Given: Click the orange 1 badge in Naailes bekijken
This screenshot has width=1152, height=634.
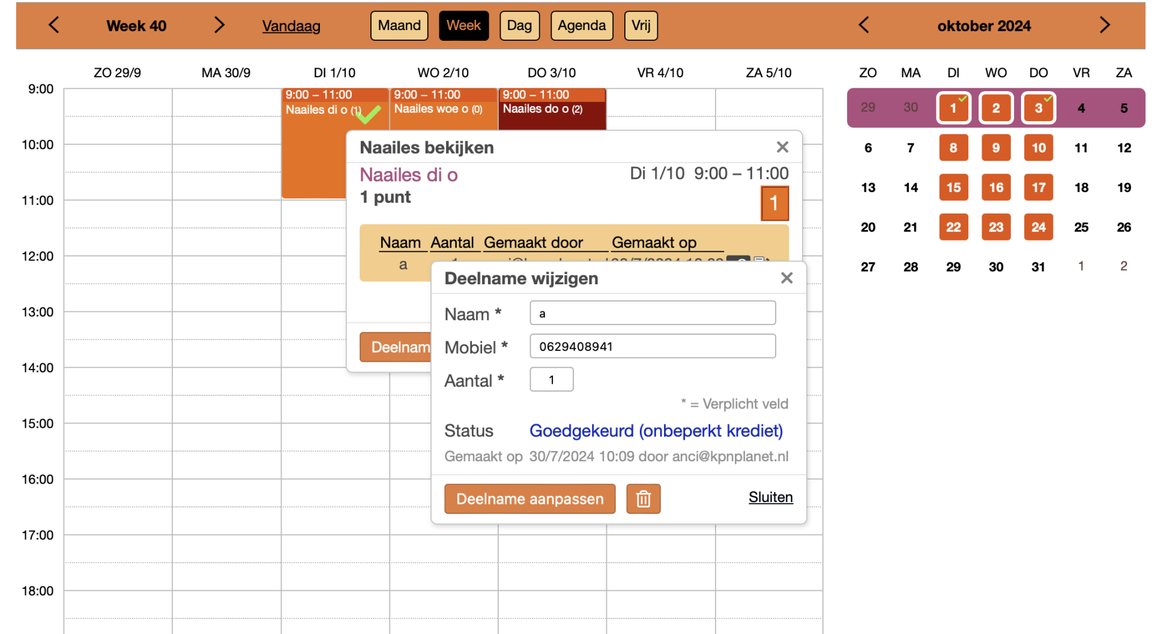Looking at the screenshot, I should 774,203.
